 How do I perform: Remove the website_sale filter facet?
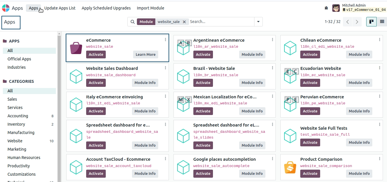(x=184, y=22)
